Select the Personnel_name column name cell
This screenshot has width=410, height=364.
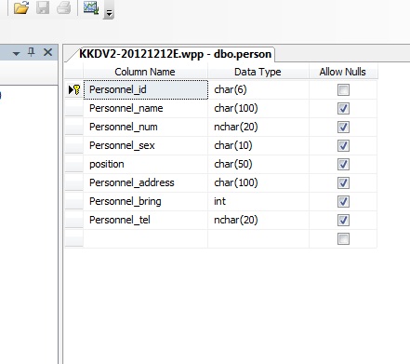point(146,109)
